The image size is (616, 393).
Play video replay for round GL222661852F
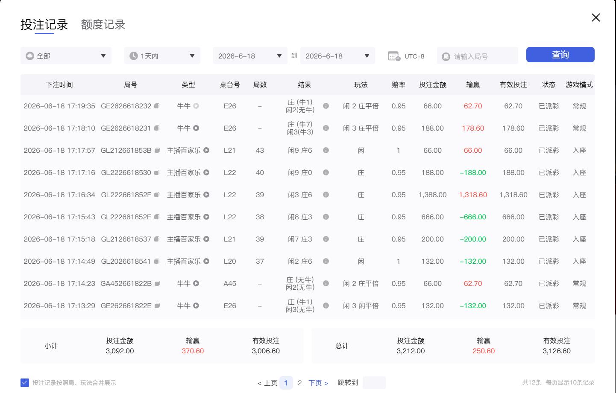(x=206, y=195)
